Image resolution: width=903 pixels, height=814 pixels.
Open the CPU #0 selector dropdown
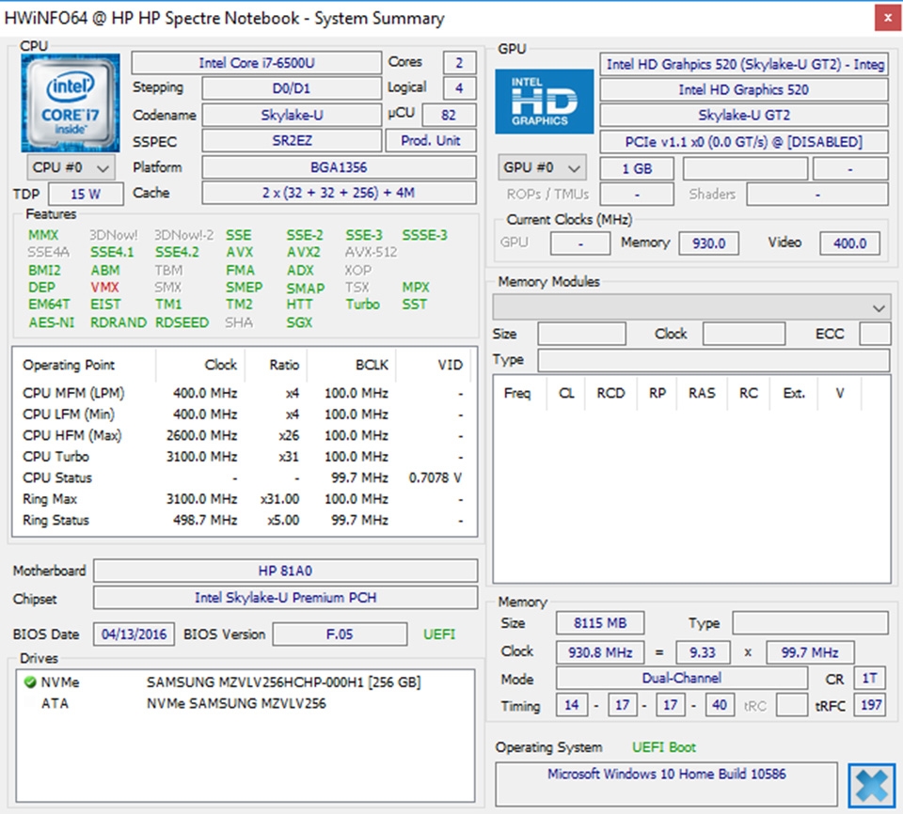pos(71,168)
